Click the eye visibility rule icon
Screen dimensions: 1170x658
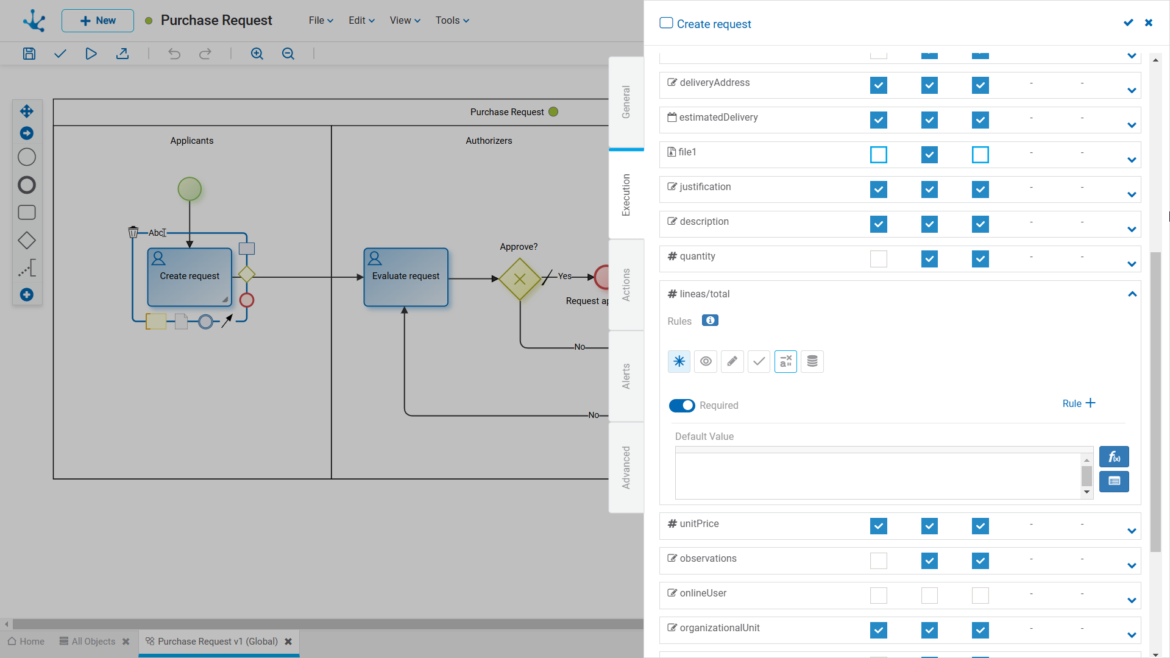(706, 362)
